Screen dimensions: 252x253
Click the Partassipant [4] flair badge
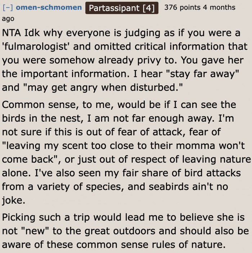[122, 8]
